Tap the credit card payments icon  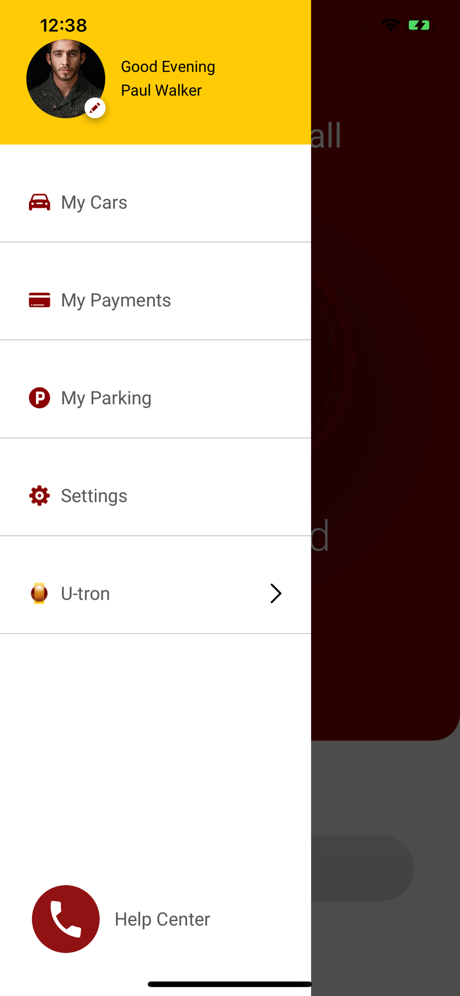tap(39, 300)
